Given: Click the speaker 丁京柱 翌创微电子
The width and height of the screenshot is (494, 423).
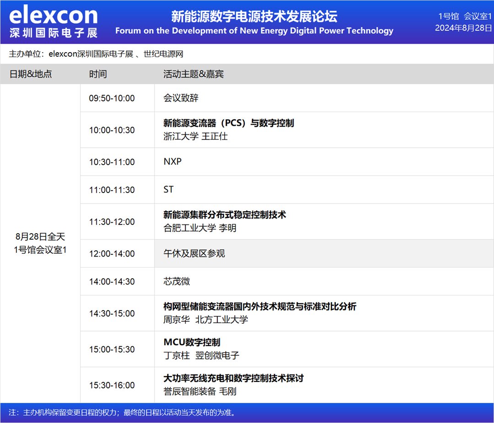Looking at the screenshot, I should (201, 355).
